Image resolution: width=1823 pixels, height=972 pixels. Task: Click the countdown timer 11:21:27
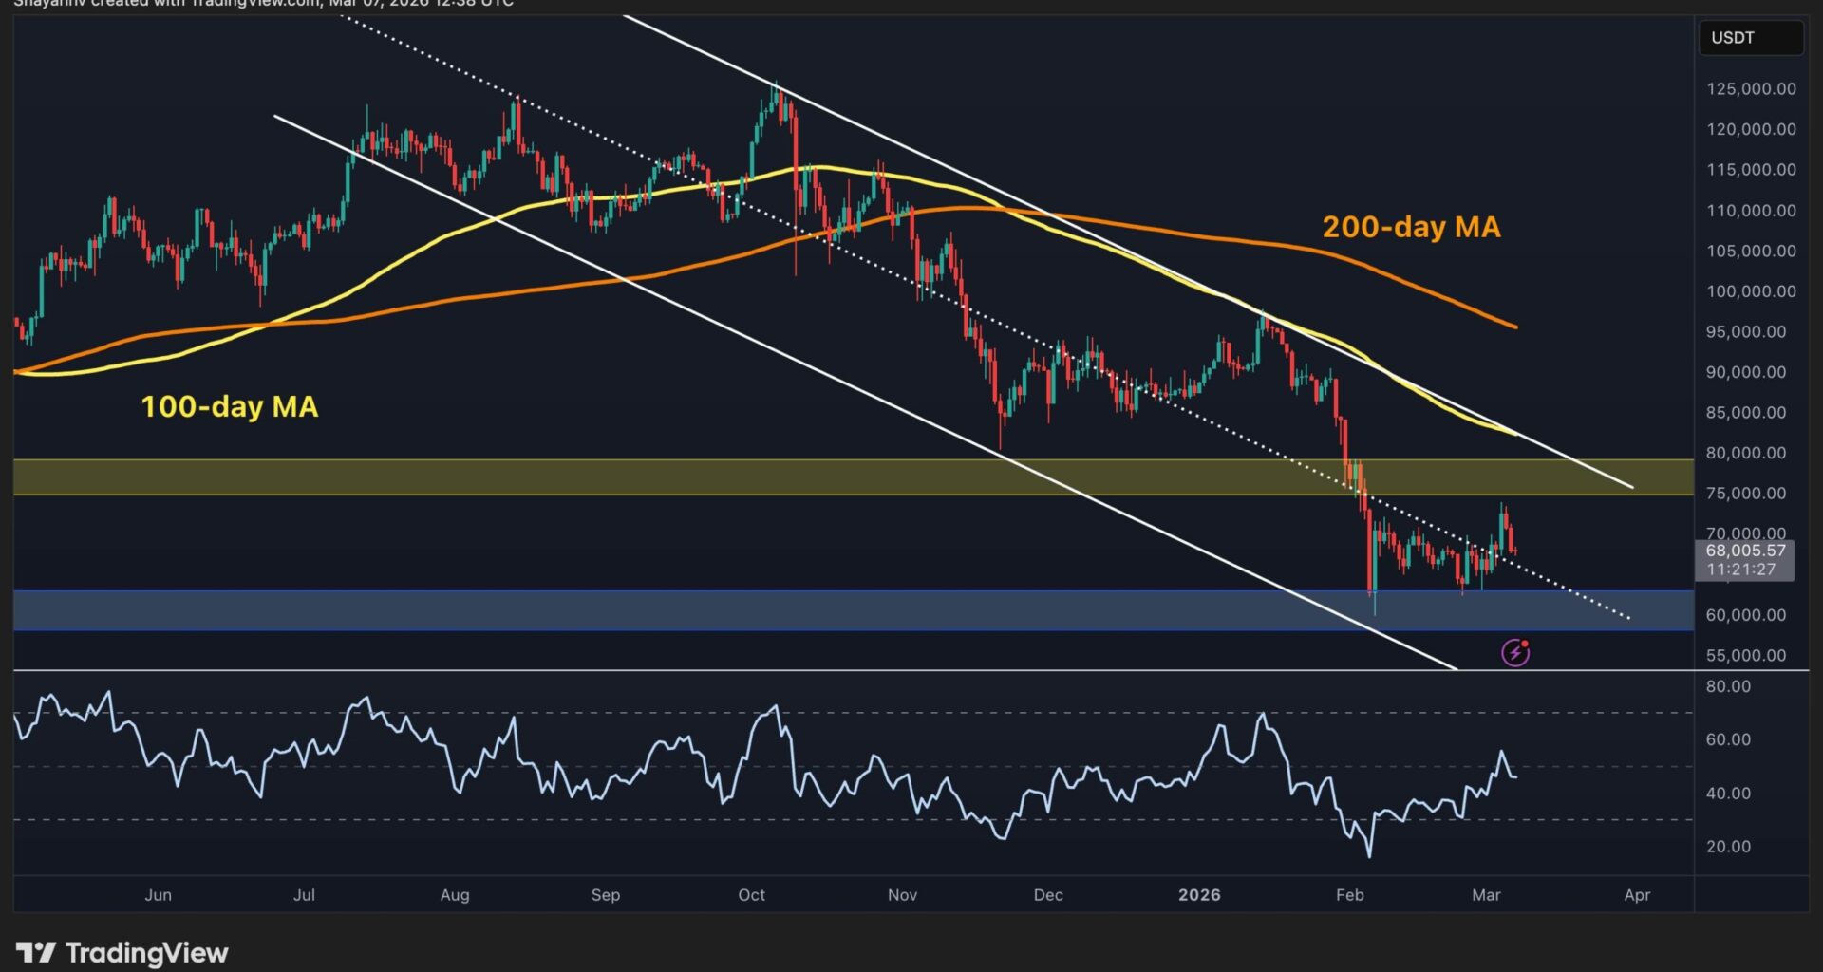[x=1740, y=570]
